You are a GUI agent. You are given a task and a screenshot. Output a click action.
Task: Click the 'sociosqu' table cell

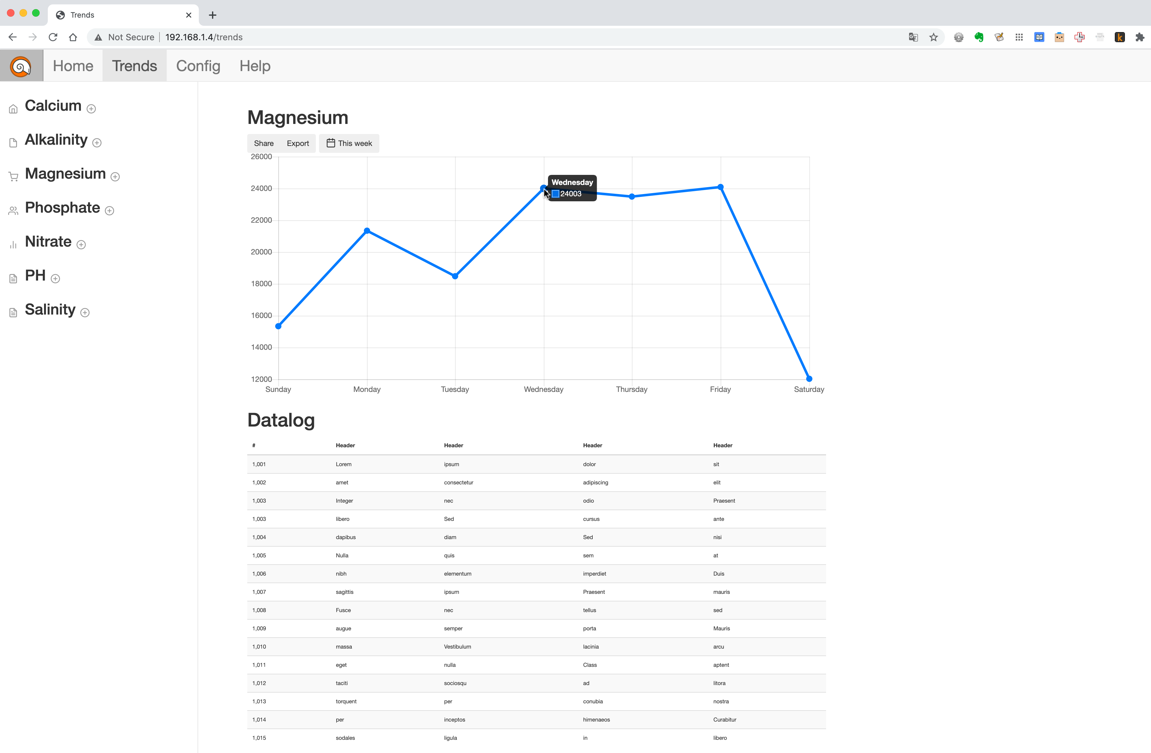pos(455,683)
